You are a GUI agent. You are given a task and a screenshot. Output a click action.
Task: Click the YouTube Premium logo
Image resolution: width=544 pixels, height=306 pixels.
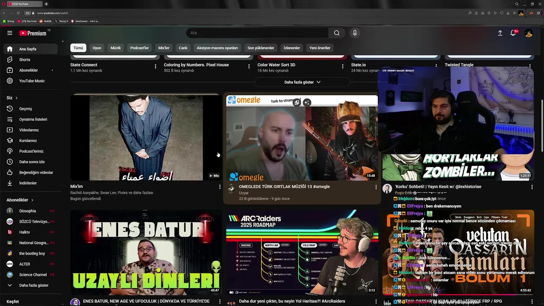coord(33,33)
